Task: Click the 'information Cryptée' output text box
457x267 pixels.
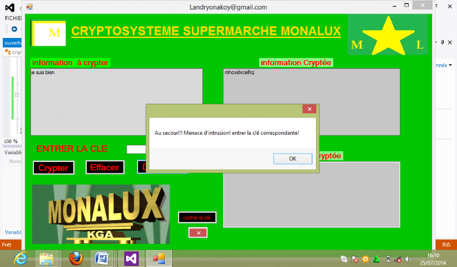Action: (312, 102)
